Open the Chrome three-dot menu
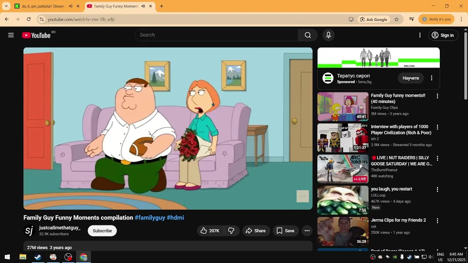 coord(461,19)
